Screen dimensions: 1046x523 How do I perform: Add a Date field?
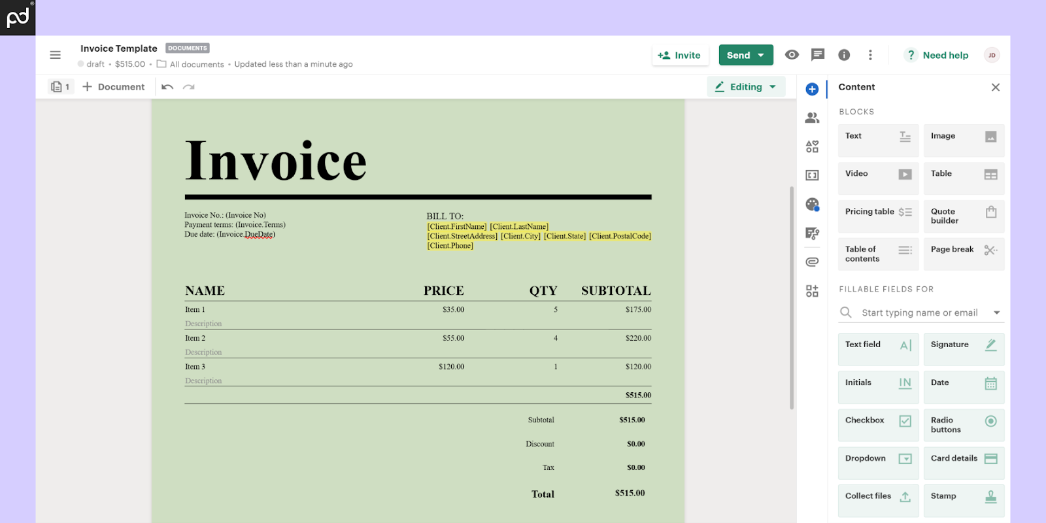pyautogui.click(x=964, y=387)
